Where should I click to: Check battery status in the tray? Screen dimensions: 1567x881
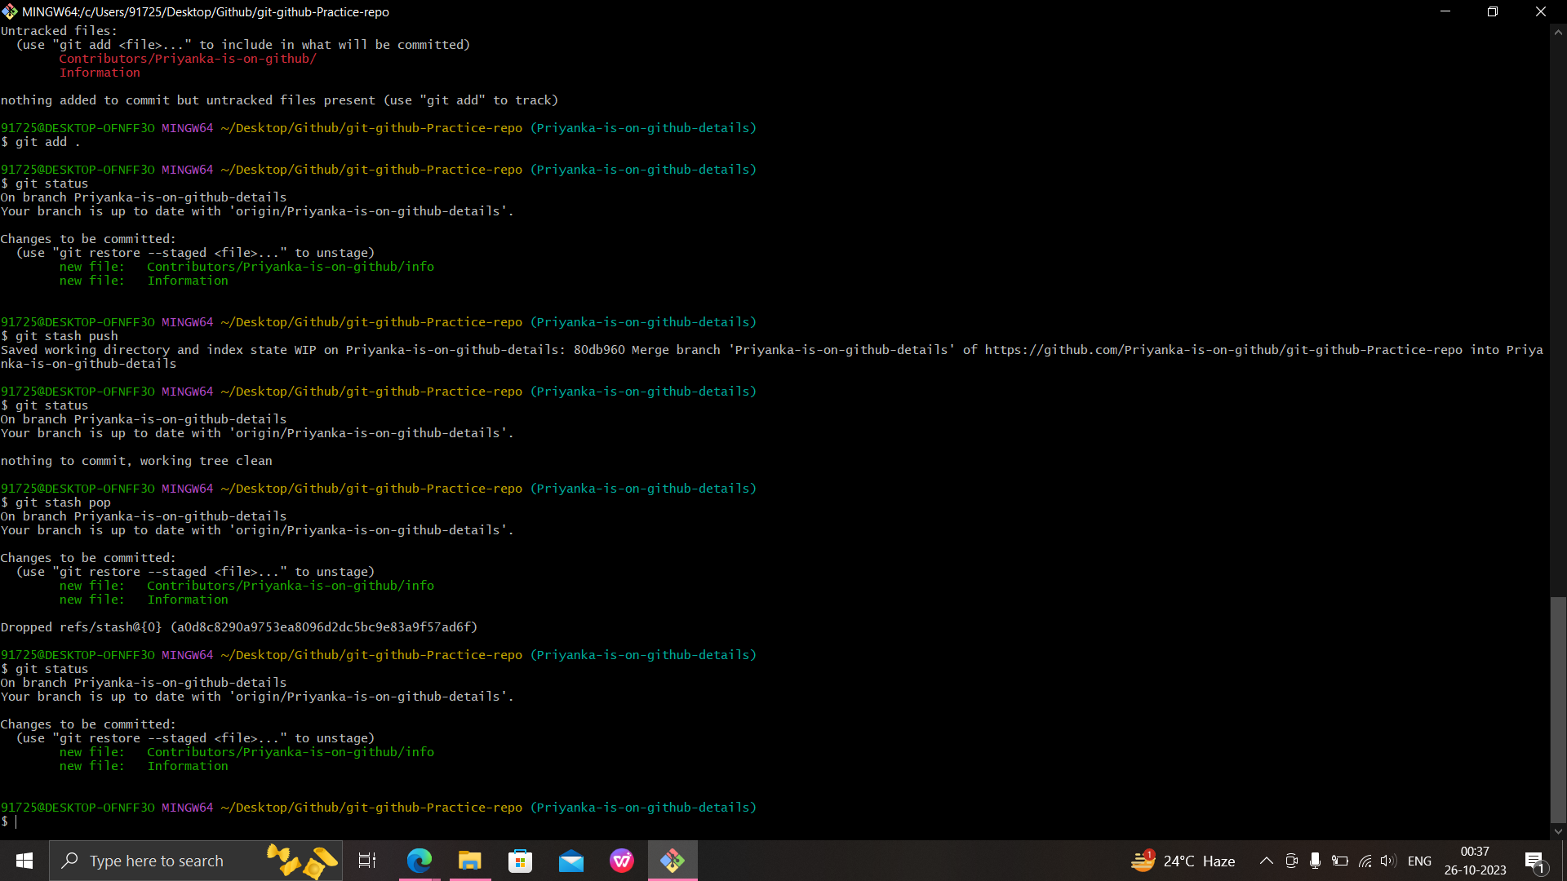click(1340, 861)
